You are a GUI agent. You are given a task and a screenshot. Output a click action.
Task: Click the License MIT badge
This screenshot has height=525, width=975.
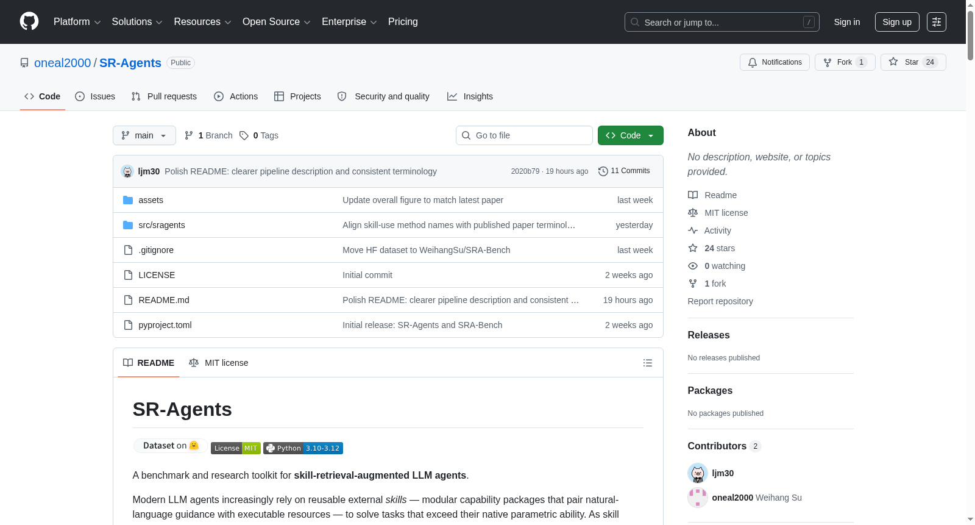pos(236,448)
